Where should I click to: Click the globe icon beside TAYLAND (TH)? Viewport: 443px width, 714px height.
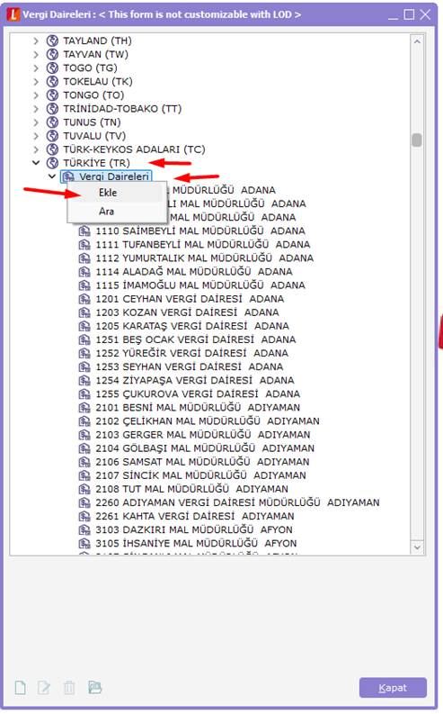coord(53,41)
